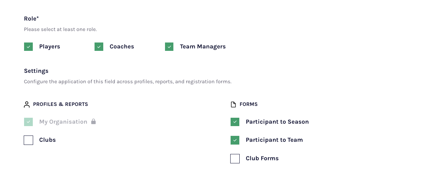Click the person icon next to Profiles & Reports
The height and width of the screenshot is (178, 442).
[27, 105]
